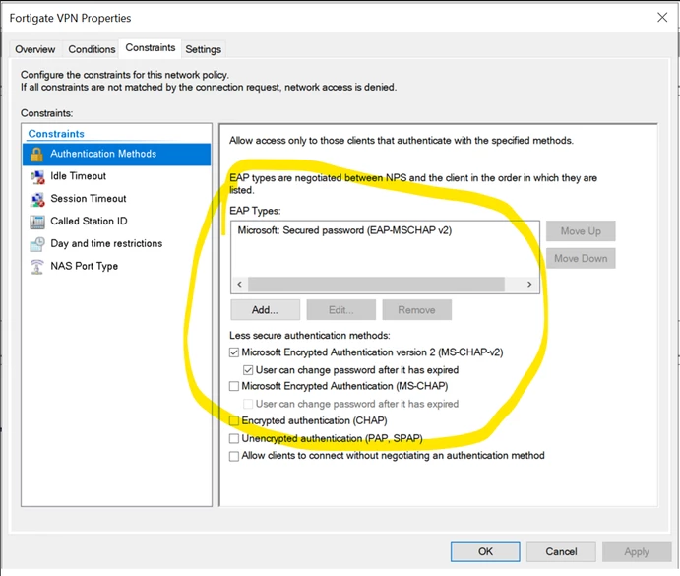Enable Encrypted authentication (CHAP) checkbox
Screen dimensions: 680x576
[x=234, y=420]
